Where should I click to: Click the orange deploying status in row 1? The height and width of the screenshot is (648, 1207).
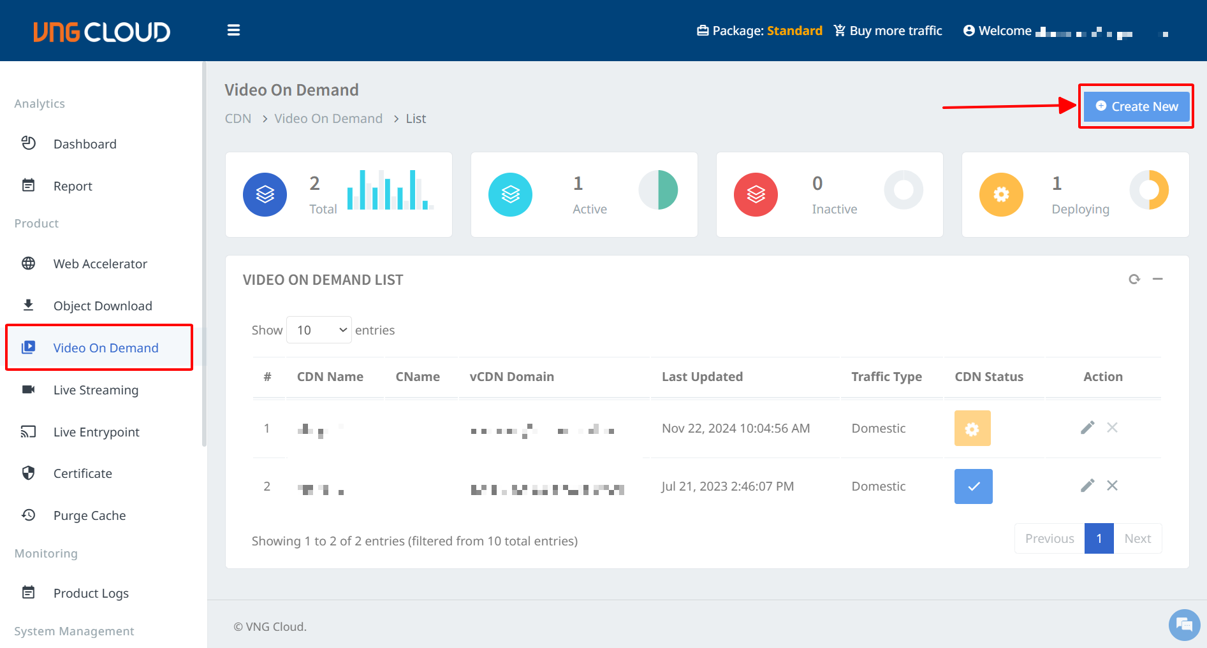(x=972, y=428)
